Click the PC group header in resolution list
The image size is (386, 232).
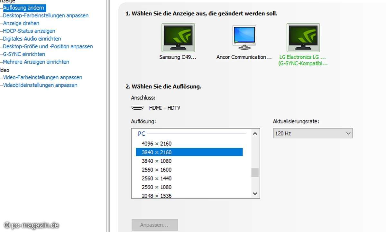[142, 133]
